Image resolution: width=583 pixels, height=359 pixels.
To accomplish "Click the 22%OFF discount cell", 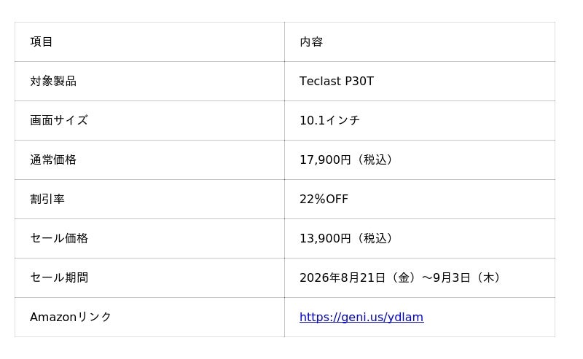I will tap(420, 200).
